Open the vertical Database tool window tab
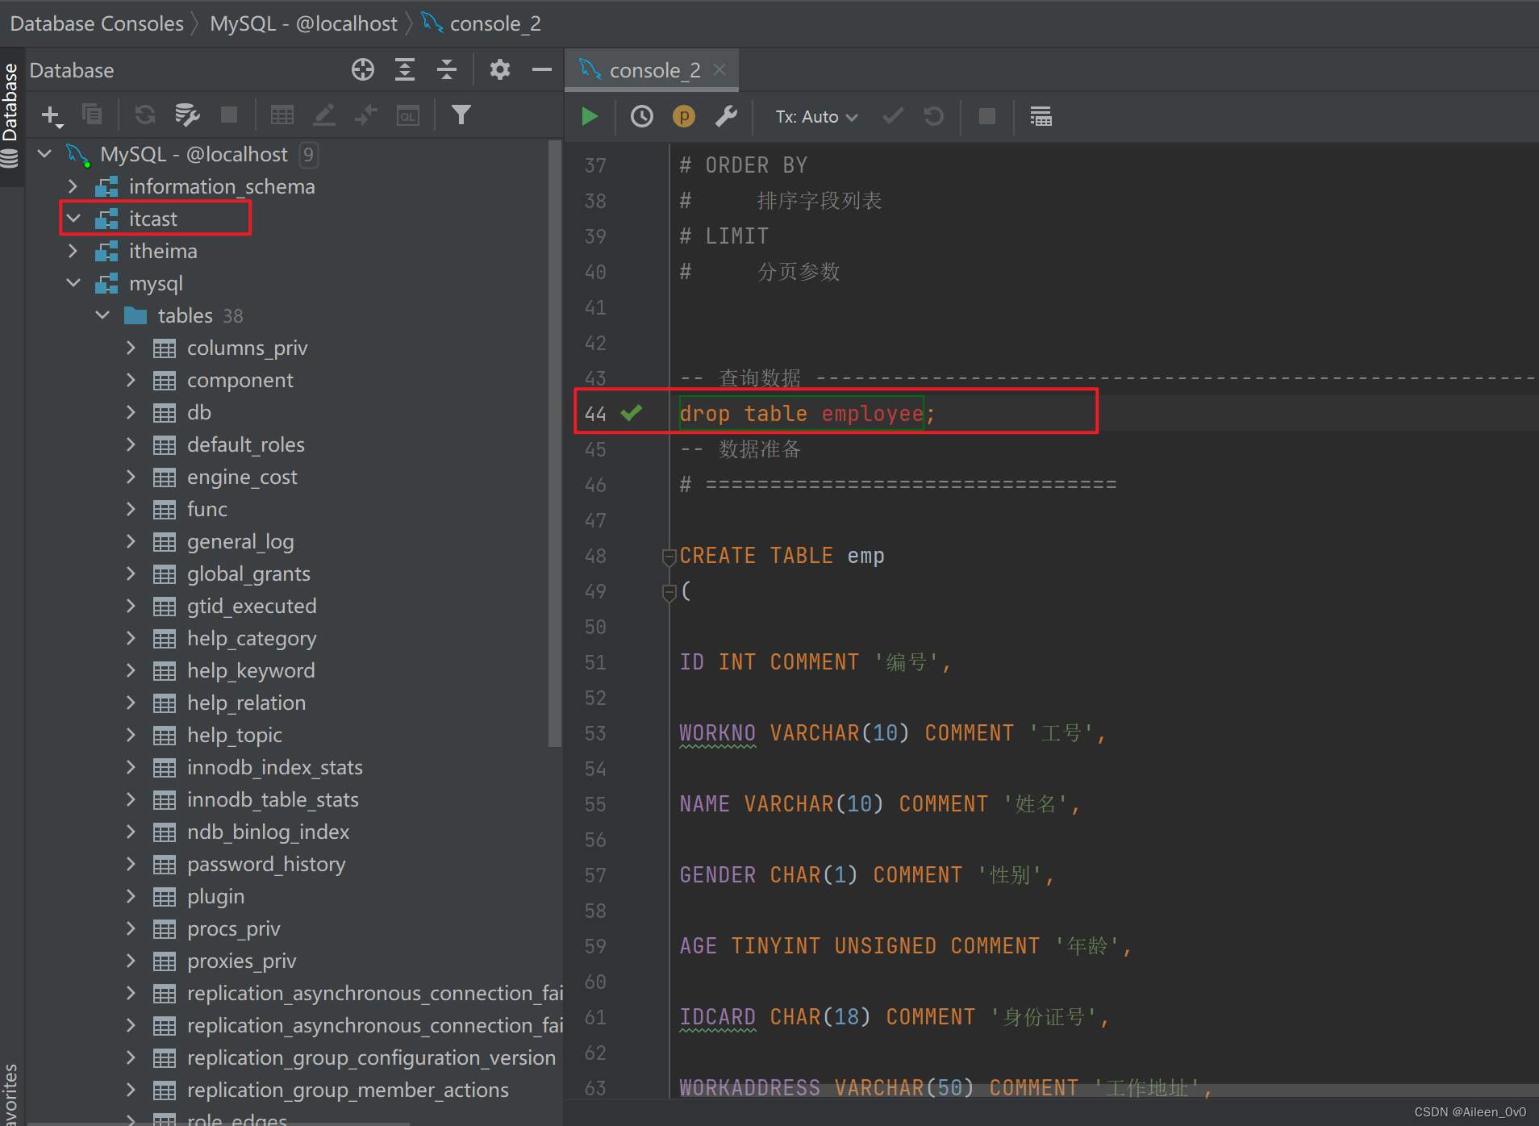1539x1126 pixels. [x=10, y=105]
